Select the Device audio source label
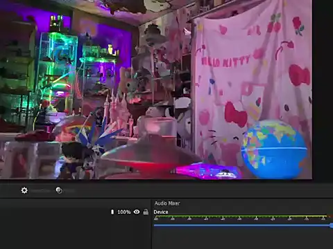333x249 pixels. (x=161, y=212)
